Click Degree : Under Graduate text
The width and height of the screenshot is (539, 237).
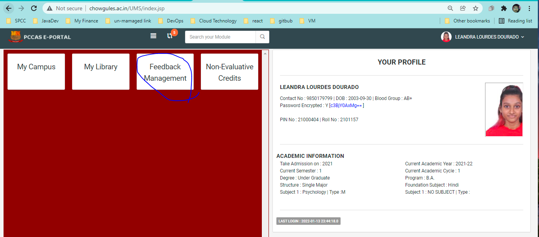click(305, 178)
